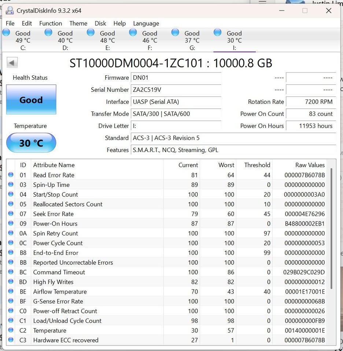Viewport: 343px width, 351px height.
Task: Click the Airflow Temperature attribute name
Action: click(x=60, y=292)
